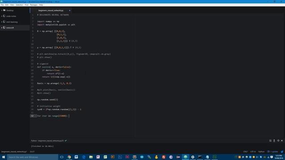Viewport: 285px width, 160px height.
Task: Open the Action Center notification icon
Action: pyautogui.click(x=272, y=157)
